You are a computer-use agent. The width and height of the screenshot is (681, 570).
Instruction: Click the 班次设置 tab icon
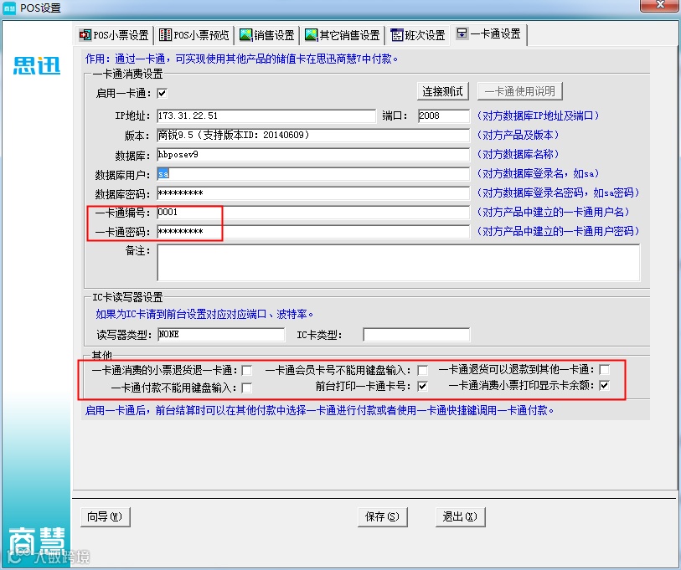396,34
